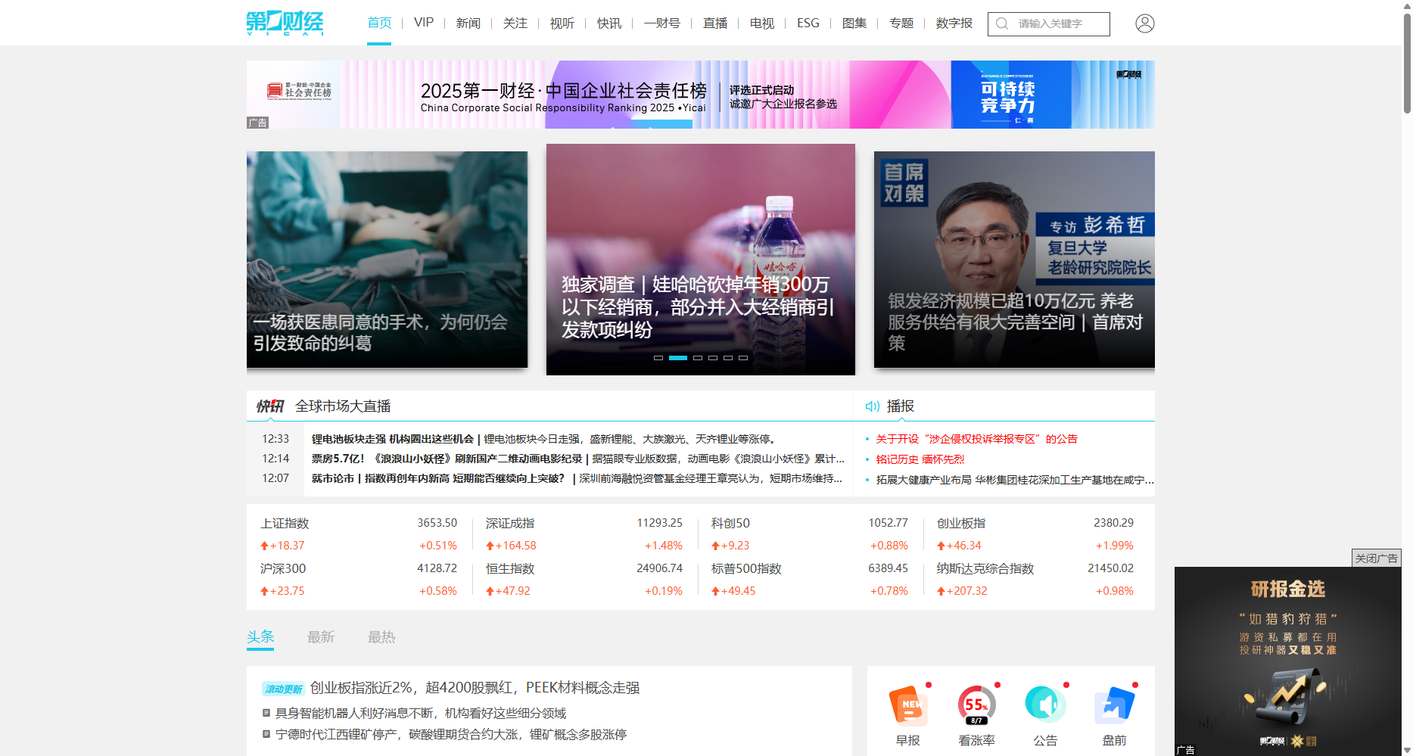Select the first carousel indicator dot
The image size is (1413, 756).
pyautogui.click(x=658, y=357)
